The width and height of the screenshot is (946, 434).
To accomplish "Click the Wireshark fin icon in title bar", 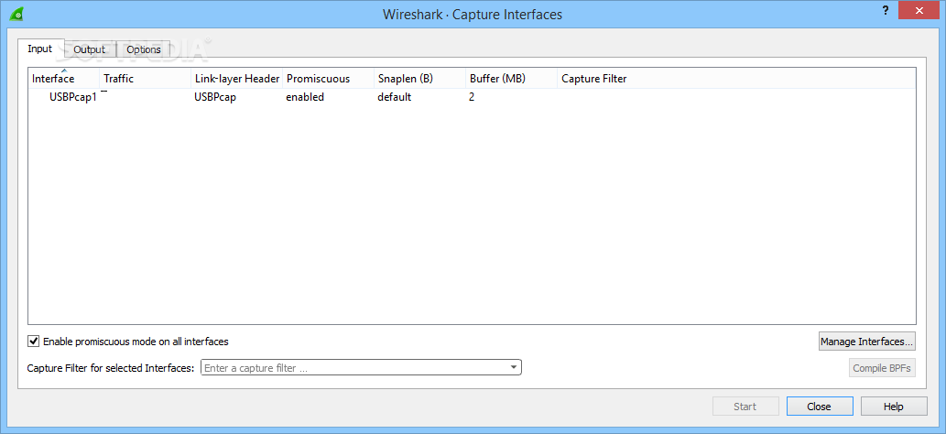I will (17, 13).
